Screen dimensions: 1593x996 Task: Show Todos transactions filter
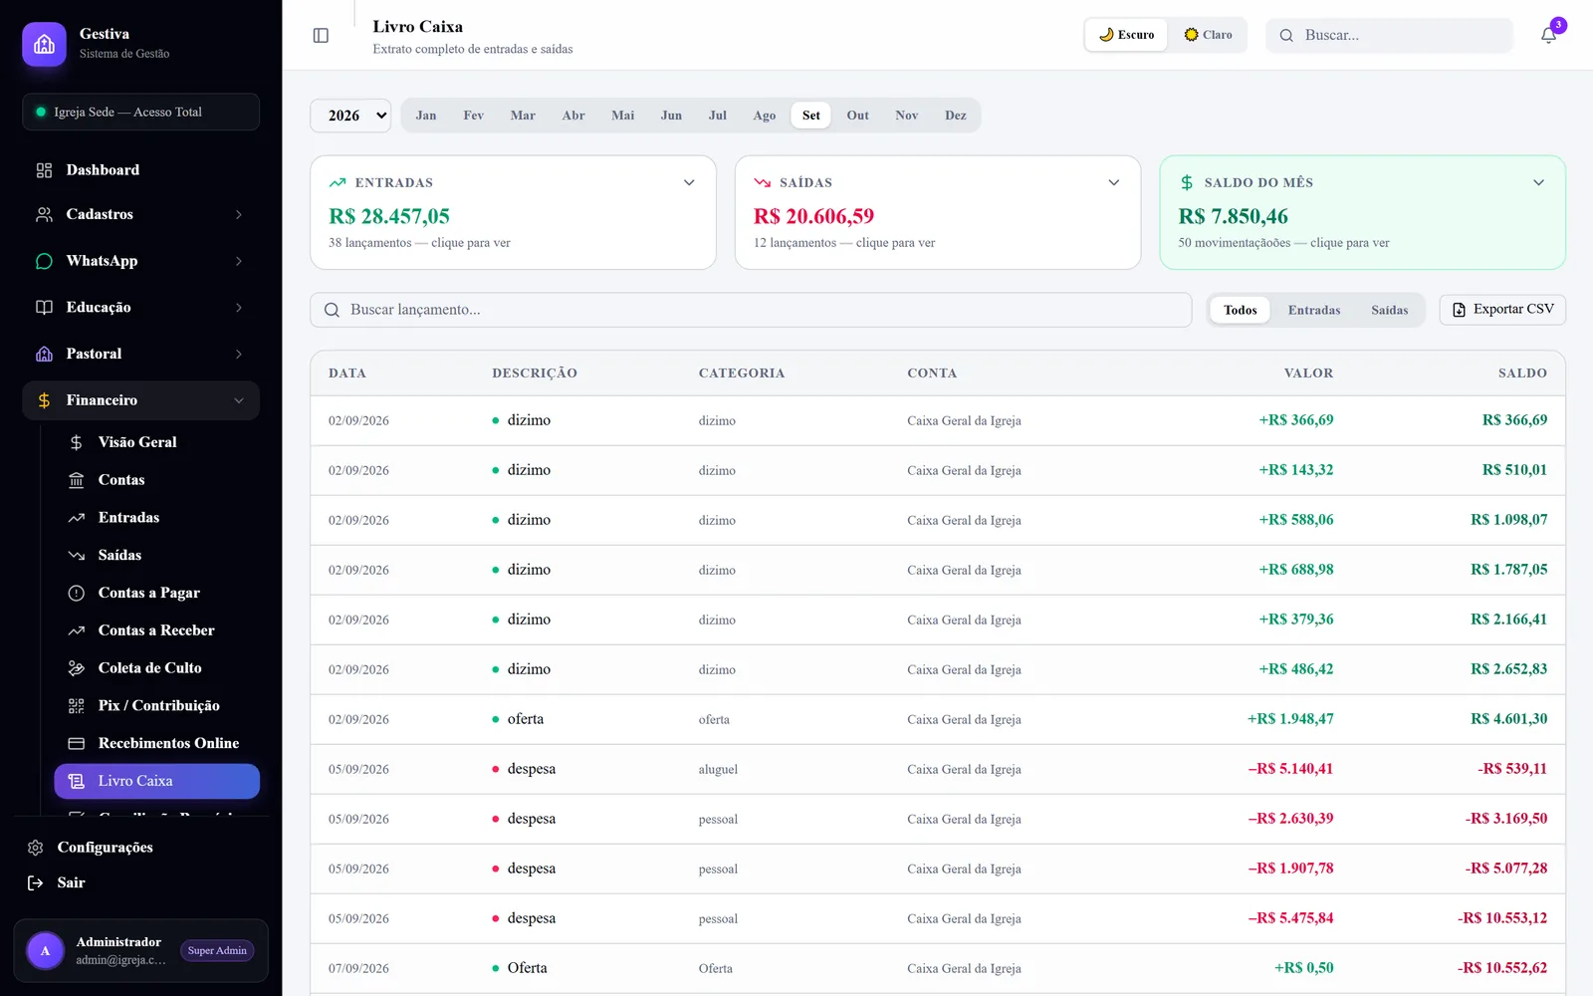(1240, 310)
